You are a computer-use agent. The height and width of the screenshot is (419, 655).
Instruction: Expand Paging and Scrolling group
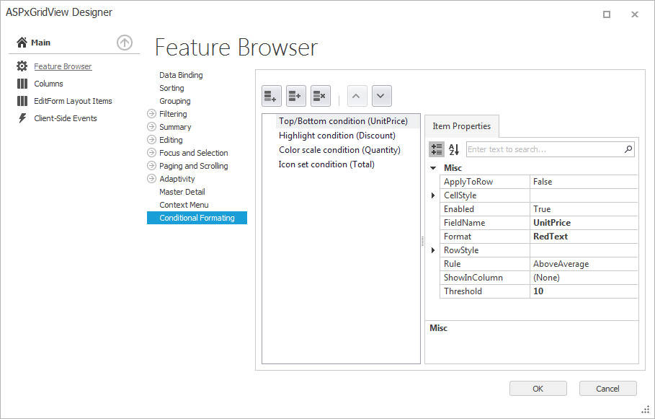pyautogui.click(x=151, y=166)
